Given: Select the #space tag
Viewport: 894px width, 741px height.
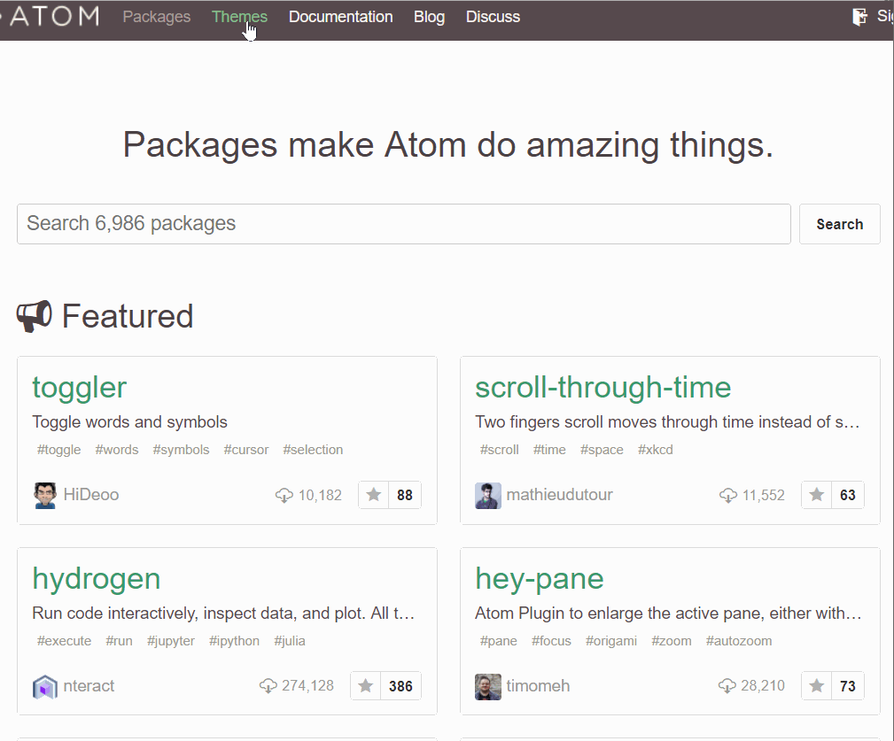Looking at the screenshot, I should (602, 450).
